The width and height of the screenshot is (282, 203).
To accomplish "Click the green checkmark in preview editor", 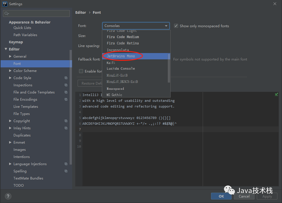I will pos(277,94).
